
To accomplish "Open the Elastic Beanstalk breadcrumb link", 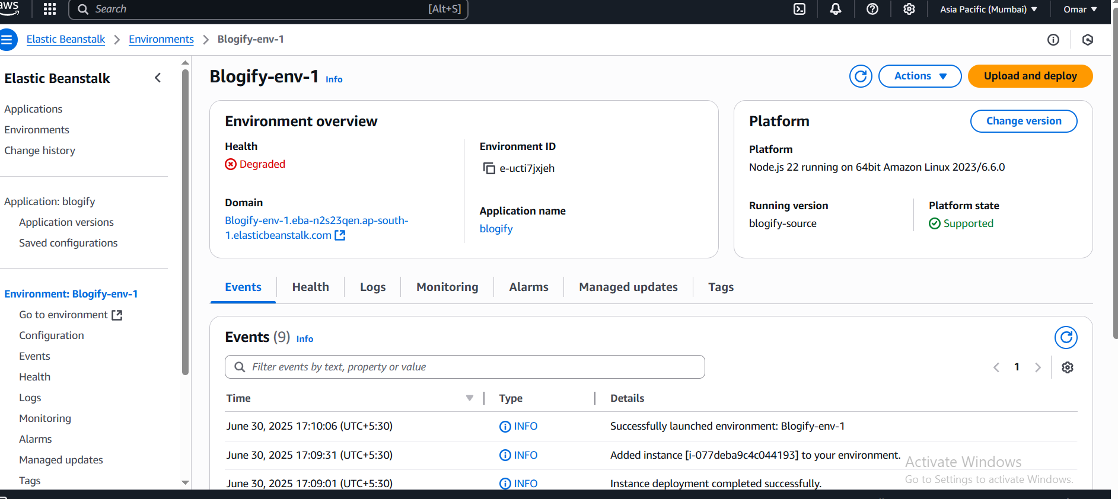I will coord(66,39).
